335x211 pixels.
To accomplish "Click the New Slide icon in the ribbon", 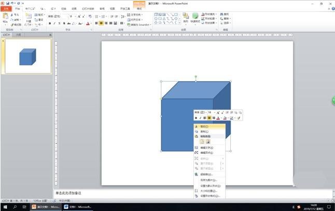I will [x=29, y=17].
